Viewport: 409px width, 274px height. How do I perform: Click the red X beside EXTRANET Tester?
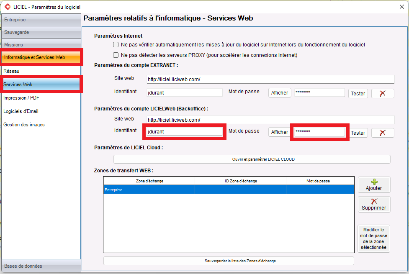[x=383, y=94]
